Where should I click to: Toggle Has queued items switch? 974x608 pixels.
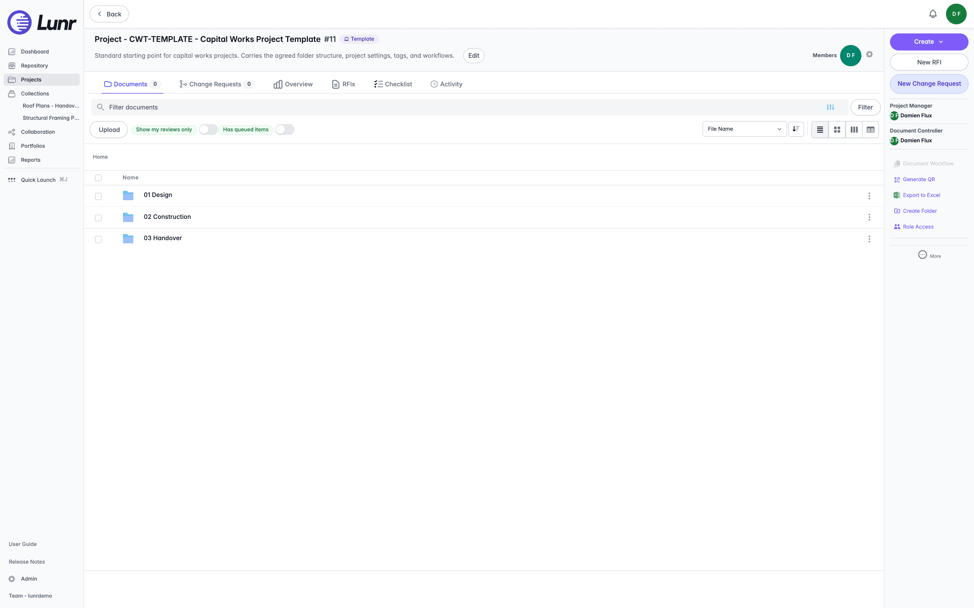tap(285, 130)
